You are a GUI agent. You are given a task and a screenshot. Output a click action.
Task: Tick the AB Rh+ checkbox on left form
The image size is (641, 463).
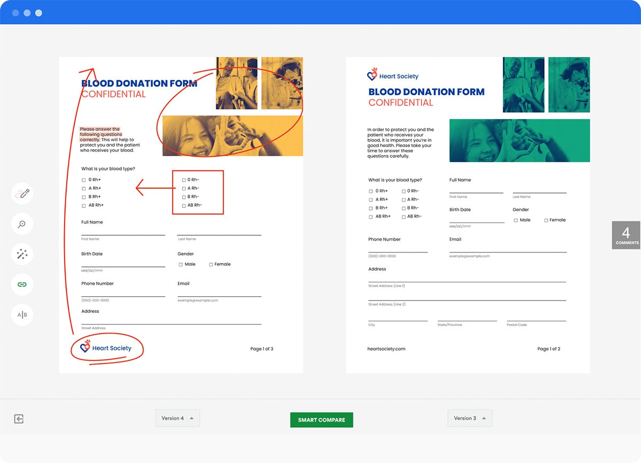(x=84, y=205)
